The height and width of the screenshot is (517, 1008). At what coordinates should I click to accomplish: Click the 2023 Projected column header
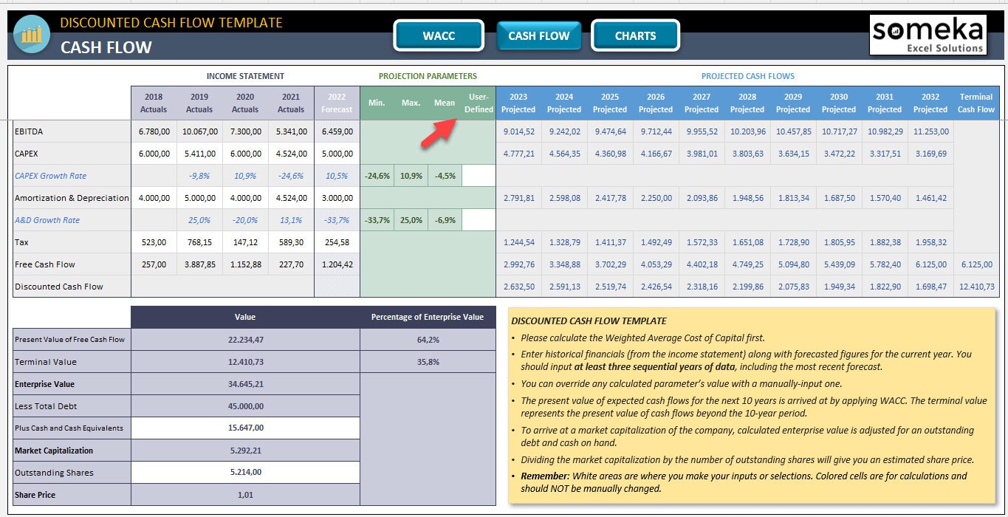(518, 103)
